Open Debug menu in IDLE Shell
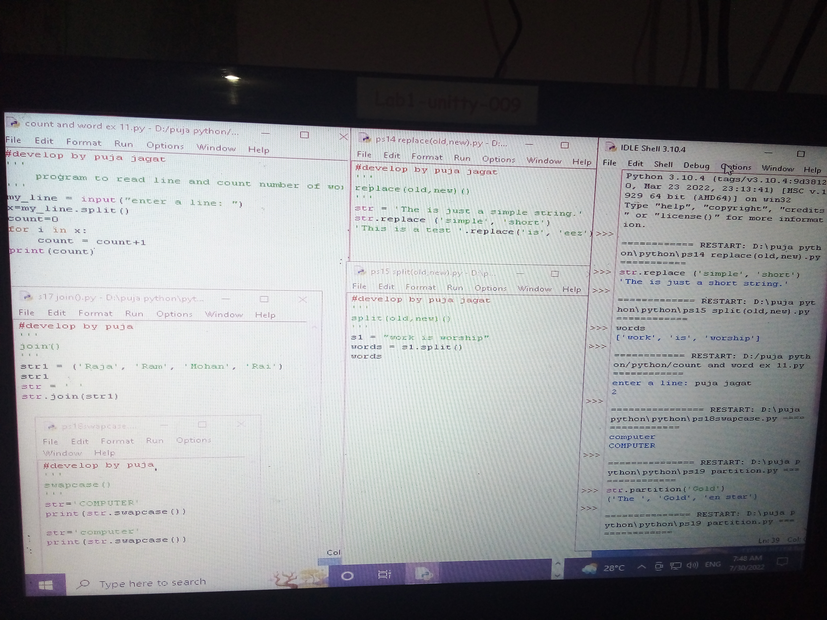 pos(696,166)
